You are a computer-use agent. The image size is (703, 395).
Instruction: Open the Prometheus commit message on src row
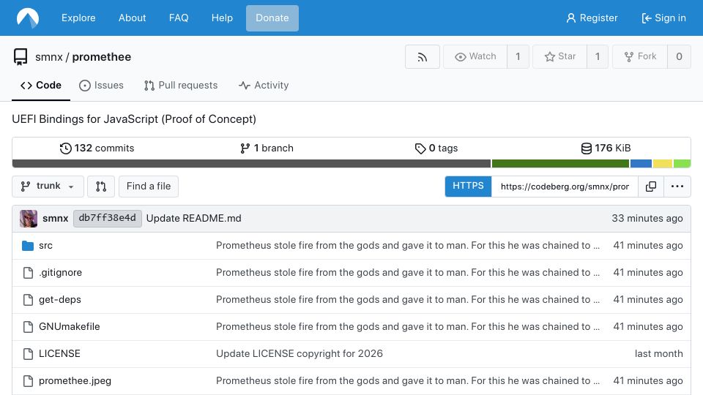pyautogui.click(x=408, y=246)
